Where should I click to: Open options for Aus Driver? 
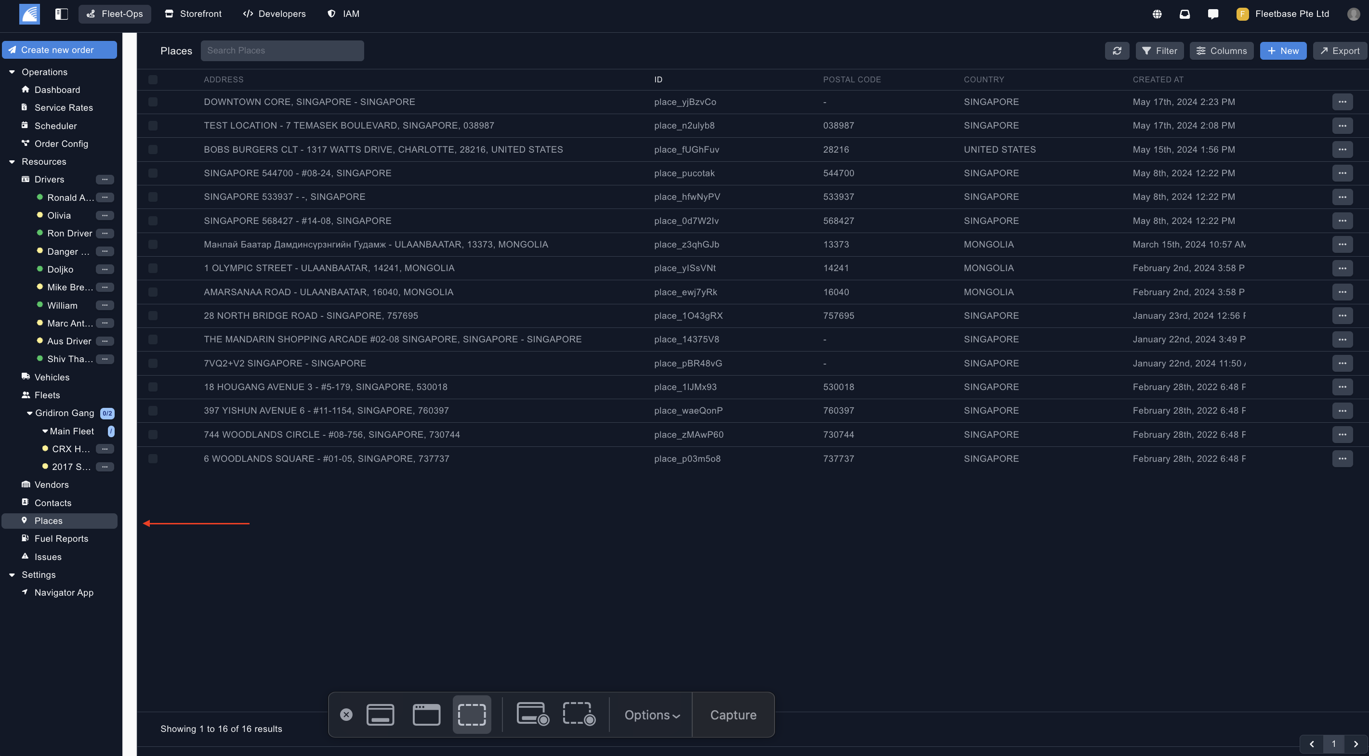(x=105, y=341)
